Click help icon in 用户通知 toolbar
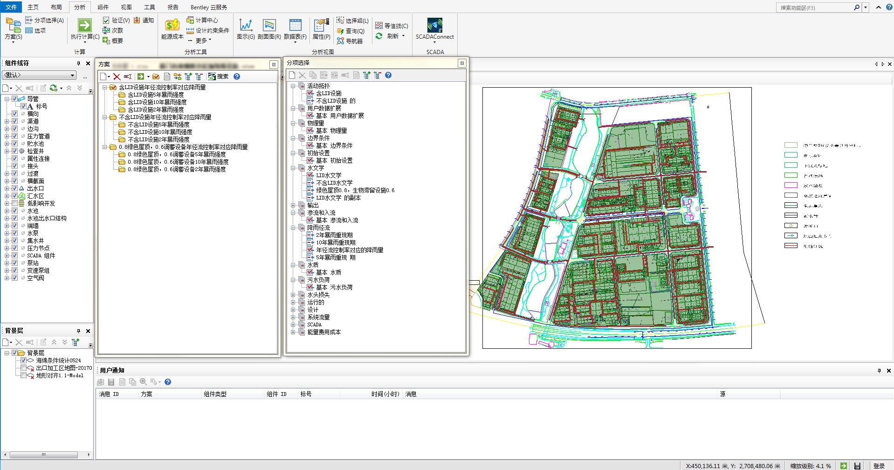The image size is (894, 470). (x=168, y=382)
